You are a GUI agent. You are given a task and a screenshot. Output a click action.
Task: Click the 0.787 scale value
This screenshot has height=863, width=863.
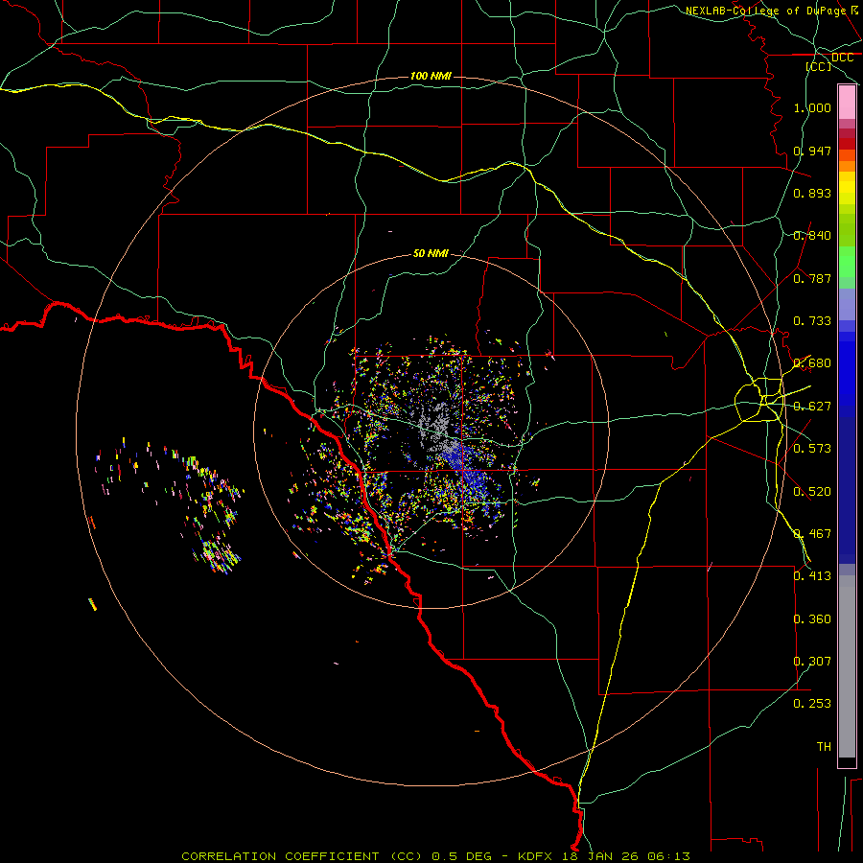pyautogui.click(x=812, y=278)
